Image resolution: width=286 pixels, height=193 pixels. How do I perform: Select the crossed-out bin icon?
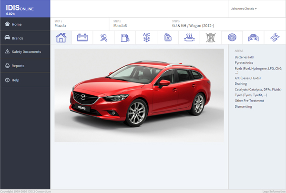tap(211, 38)
